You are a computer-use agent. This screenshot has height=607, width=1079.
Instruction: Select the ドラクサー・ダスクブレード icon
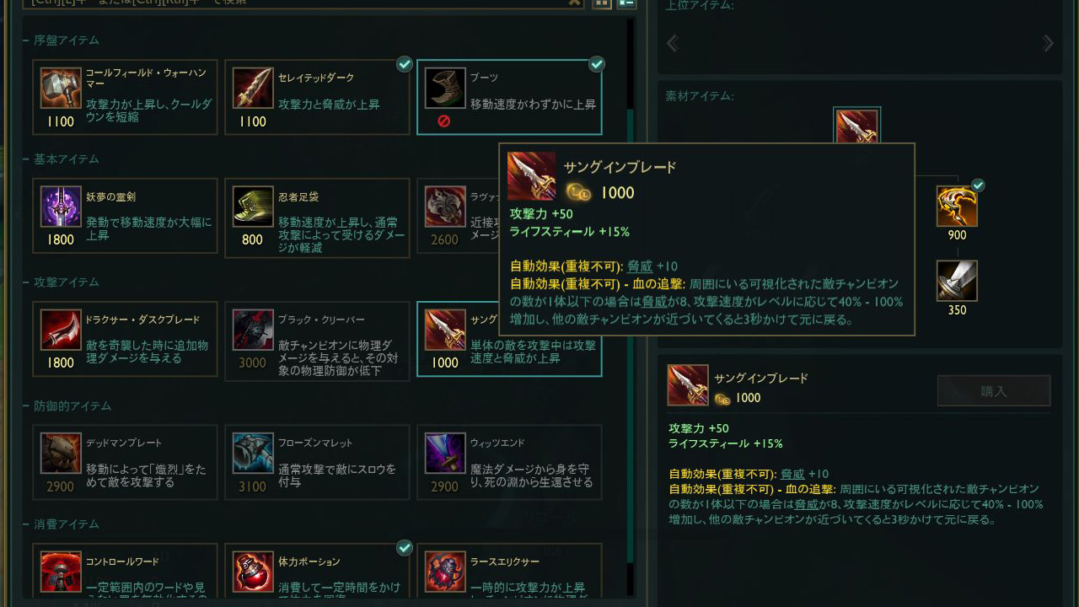pos(61,330)
